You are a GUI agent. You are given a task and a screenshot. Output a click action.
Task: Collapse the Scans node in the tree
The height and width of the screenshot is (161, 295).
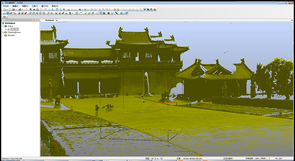coord(3,26)
